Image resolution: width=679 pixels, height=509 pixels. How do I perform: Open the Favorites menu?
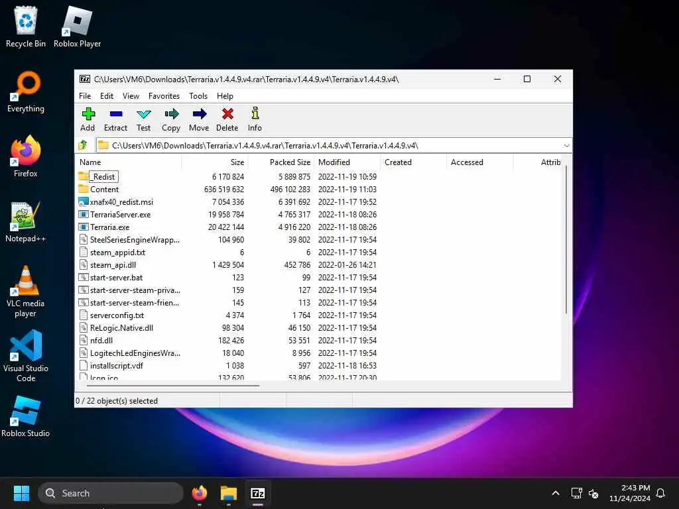tap(164, 96)
